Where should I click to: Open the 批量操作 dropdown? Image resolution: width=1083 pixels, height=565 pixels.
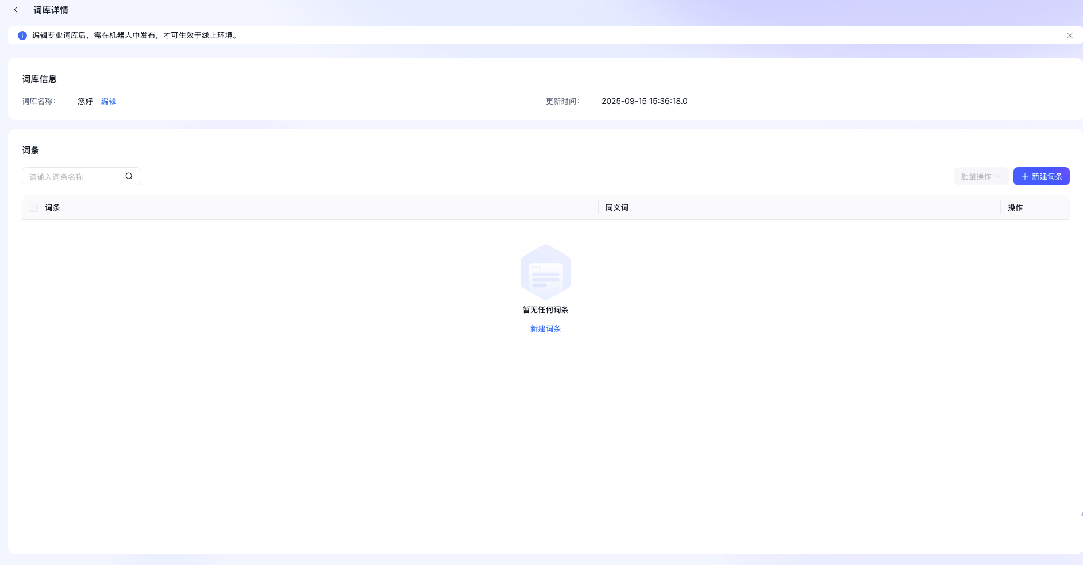[x=981, y=177]
